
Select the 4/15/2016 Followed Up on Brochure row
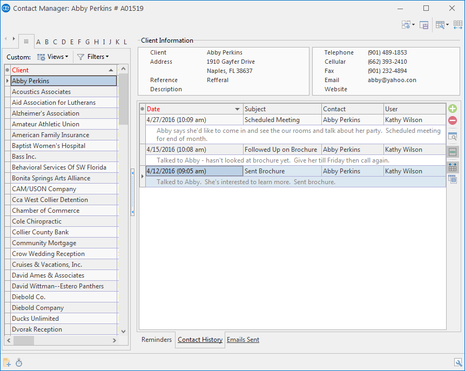(x=295, y=150)
